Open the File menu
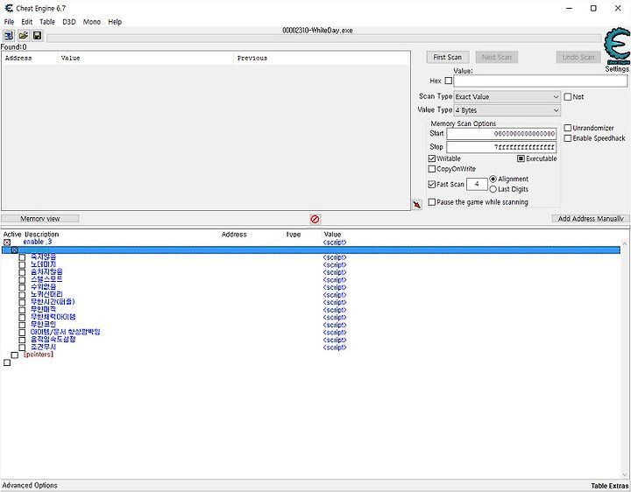The width and height of the screenshot is (631, 492). [9, 22]
